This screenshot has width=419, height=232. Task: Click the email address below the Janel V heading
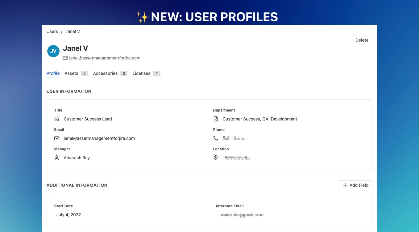(105, 58)
